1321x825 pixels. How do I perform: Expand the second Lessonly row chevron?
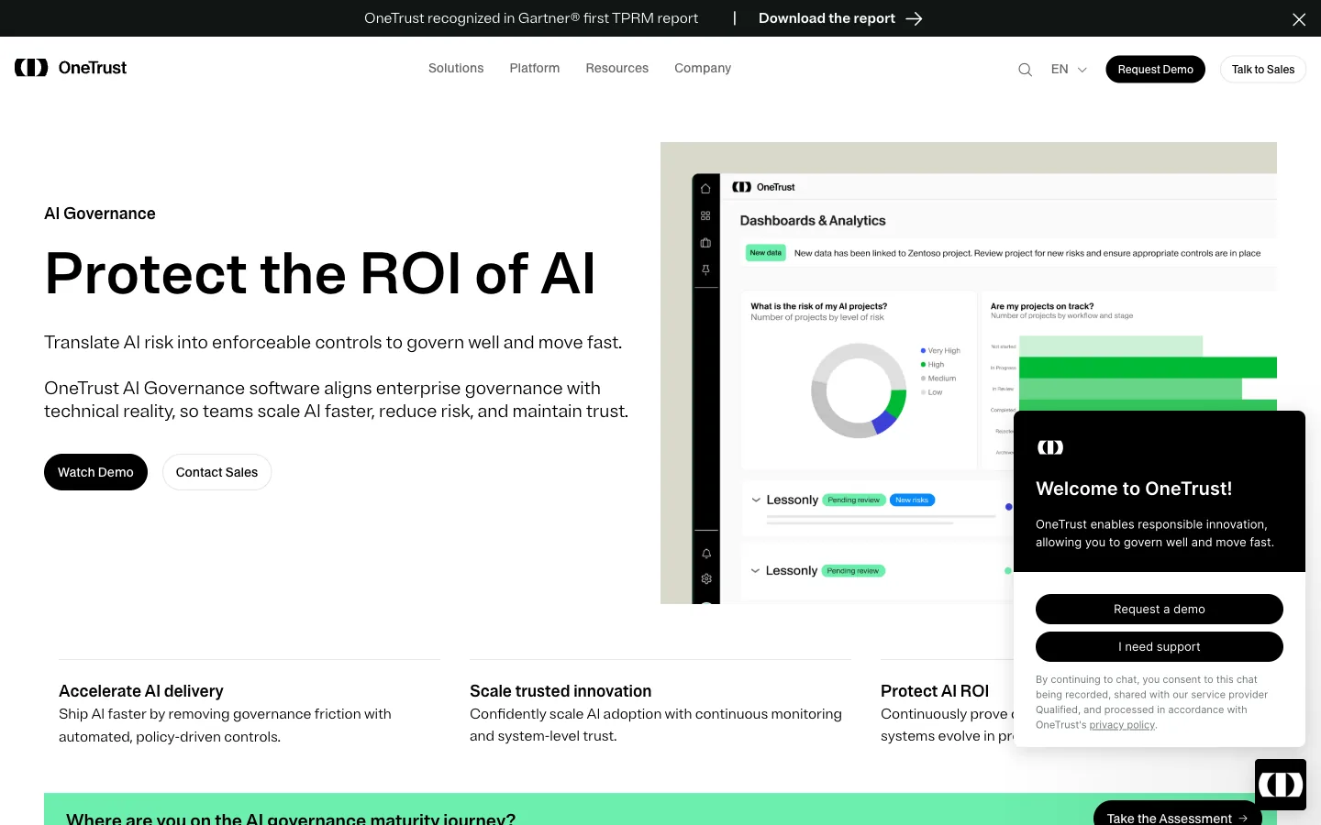[x=755, y=571]
